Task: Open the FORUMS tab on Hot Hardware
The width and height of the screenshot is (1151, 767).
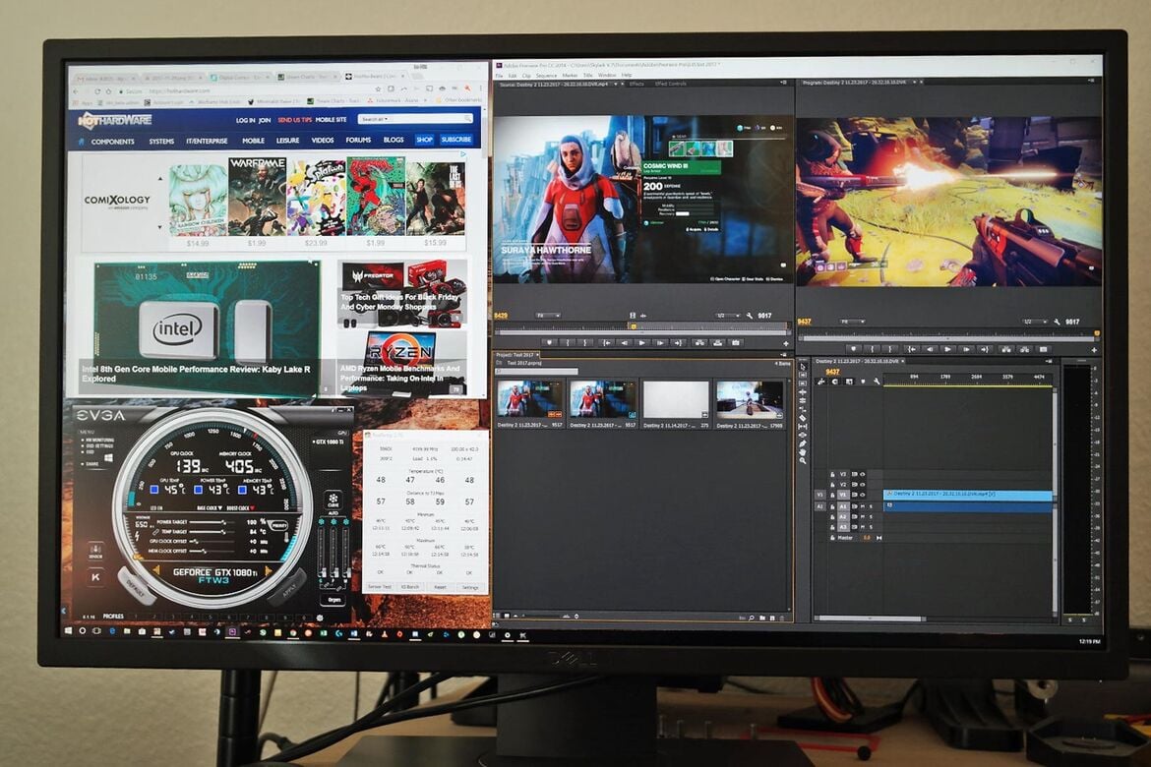Action: pyautogui.click(x=358, y=141)
